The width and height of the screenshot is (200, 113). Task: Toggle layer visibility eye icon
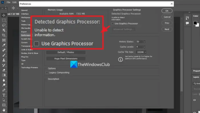195,100
